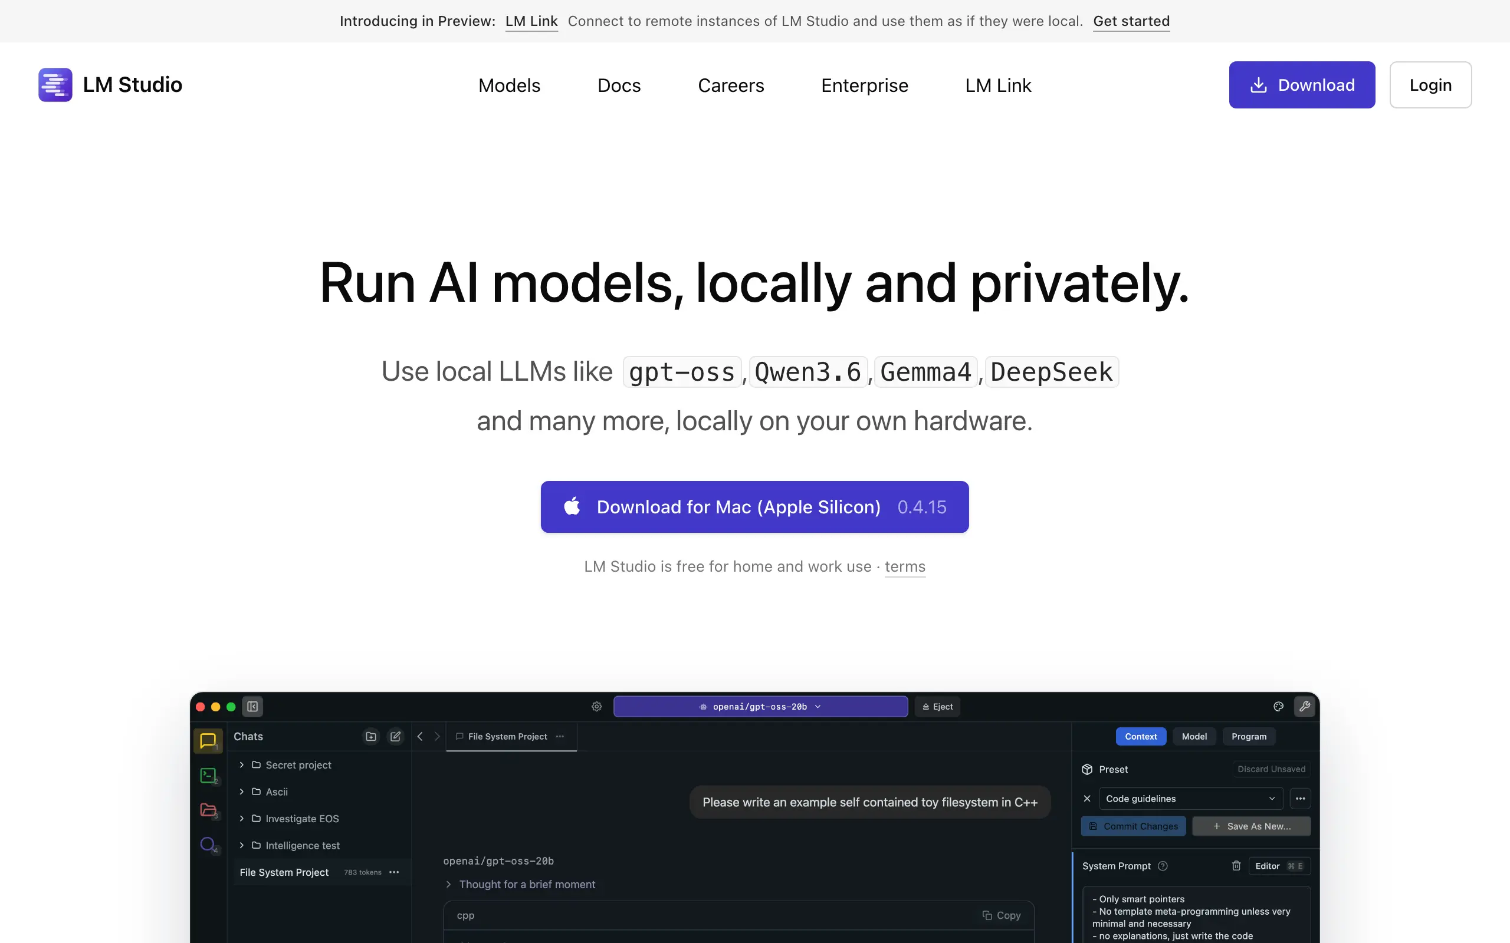Navigate forward with the right arrow
1510x943 pixels.
(x=436, y=737)
